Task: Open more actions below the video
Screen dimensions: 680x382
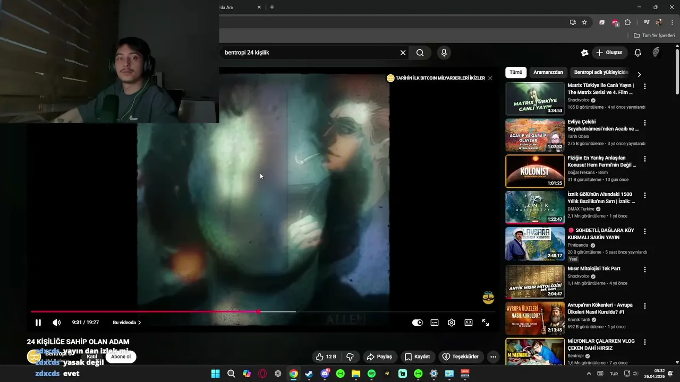Action: tap(493, 357)
